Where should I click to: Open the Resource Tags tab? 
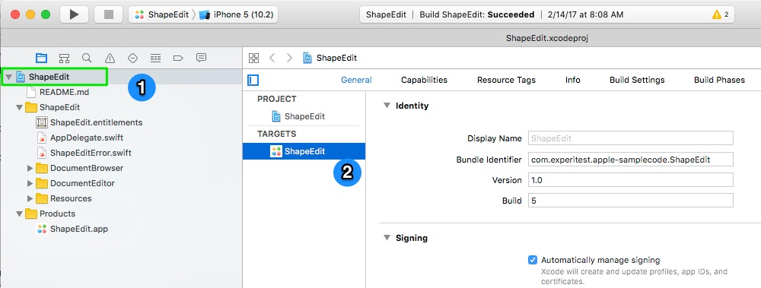(x=506, y=80)
